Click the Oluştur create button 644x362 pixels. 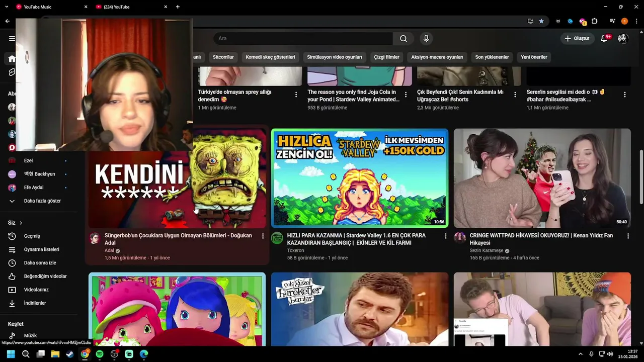(577, 39)
